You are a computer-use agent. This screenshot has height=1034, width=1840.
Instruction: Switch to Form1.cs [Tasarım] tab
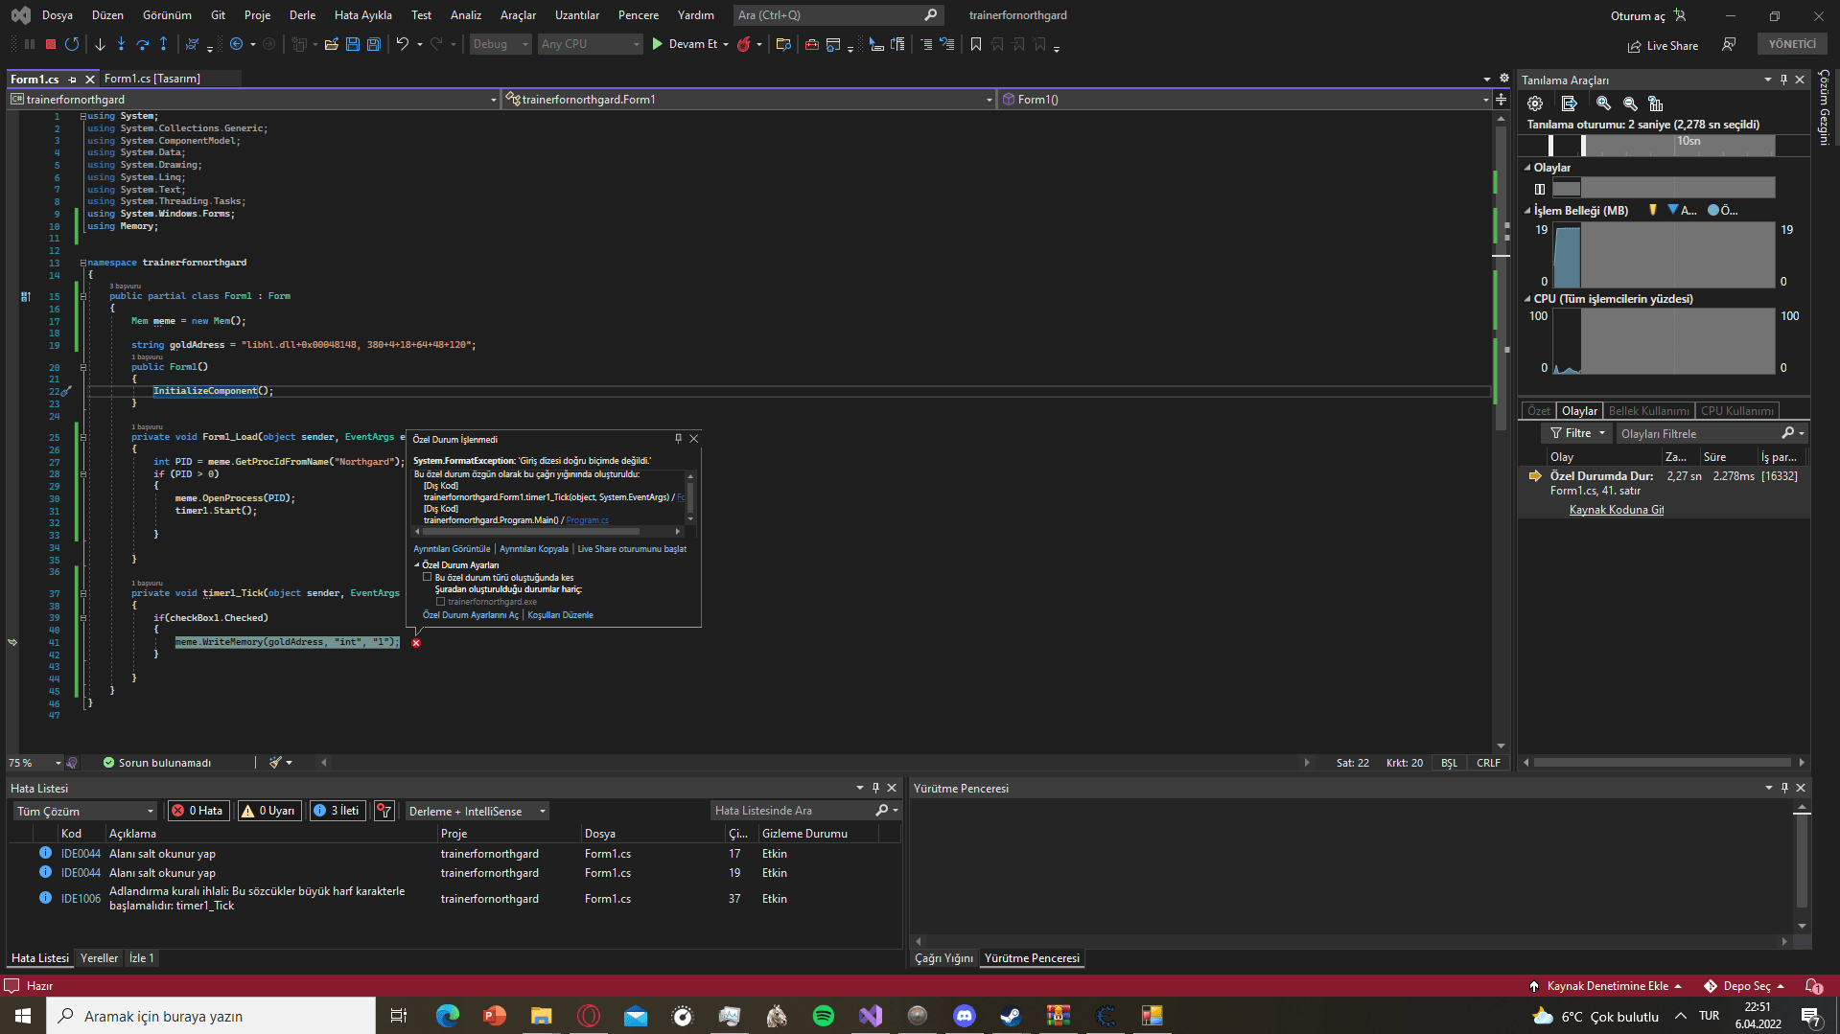point(152,79)
